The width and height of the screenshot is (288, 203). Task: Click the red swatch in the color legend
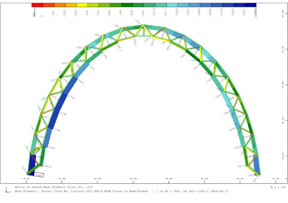coord(37,5)
